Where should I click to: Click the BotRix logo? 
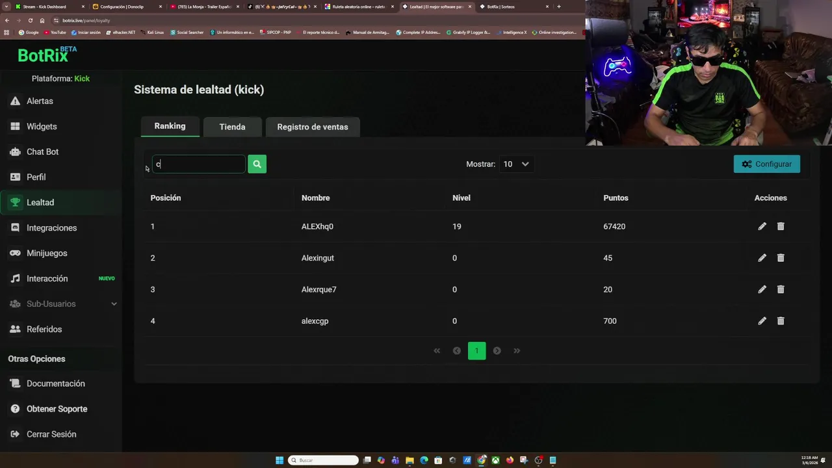[47, 55]
